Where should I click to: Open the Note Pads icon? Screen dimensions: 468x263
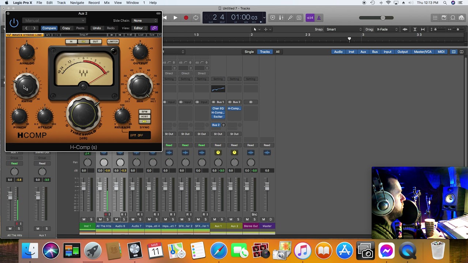(444, 18)
